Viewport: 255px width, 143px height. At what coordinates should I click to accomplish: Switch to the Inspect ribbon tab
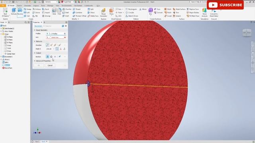[36, 6]
